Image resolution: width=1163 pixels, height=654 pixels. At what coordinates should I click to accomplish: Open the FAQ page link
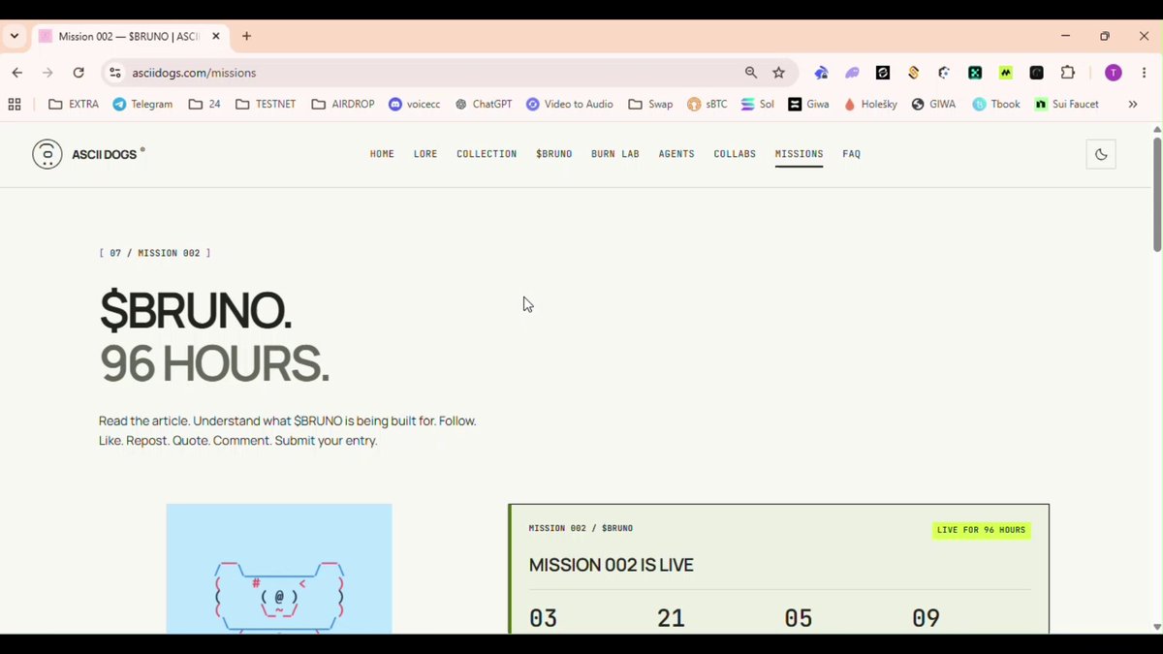(852, 154)
